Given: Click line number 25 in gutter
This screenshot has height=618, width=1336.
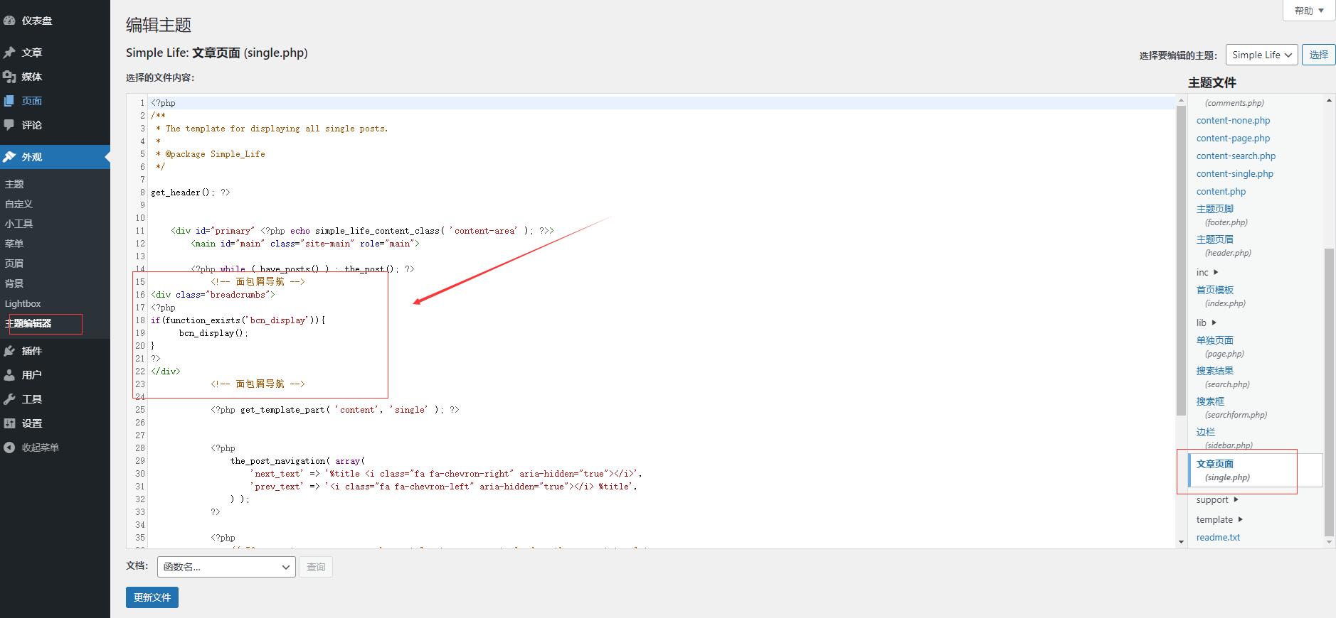Looking at the screenshot, I should (x=140, y=410).
